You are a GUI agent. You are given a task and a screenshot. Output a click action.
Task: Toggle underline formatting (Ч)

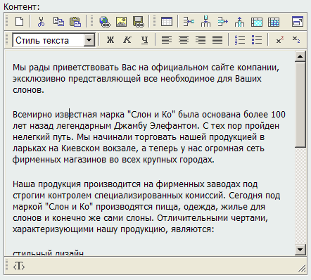pyautogui.click(x=145, y=40)
